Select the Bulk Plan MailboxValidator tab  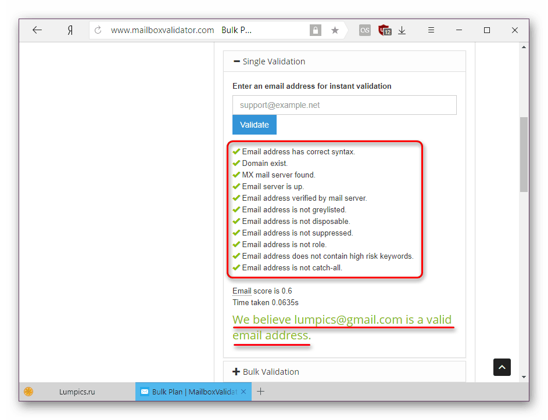(188, 392)
